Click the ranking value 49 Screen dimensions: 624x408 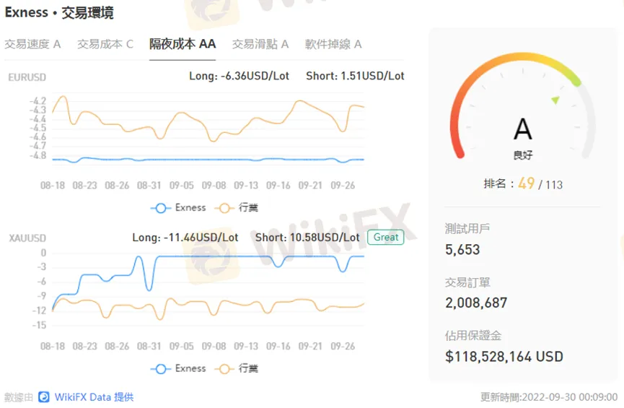(526, 183)
